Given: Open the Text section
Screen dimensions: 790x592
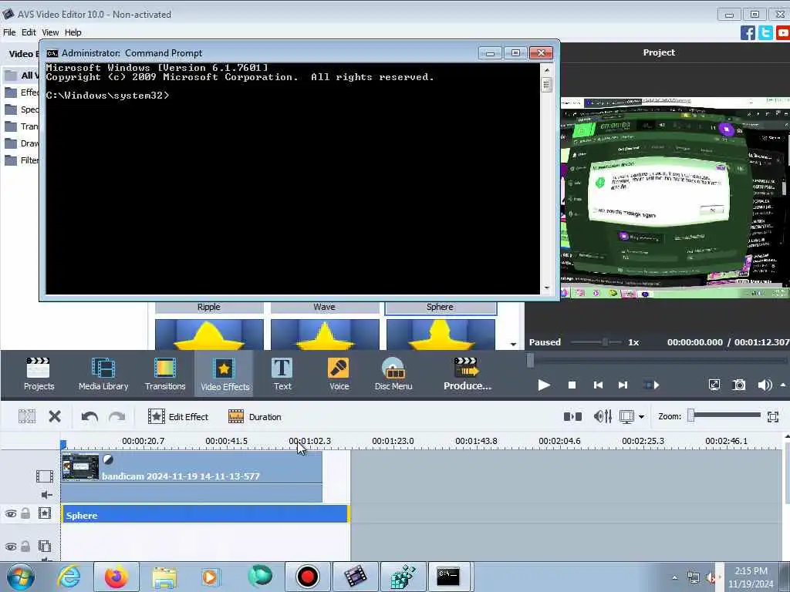Looking at the screenshot, I should click(282, 374).
